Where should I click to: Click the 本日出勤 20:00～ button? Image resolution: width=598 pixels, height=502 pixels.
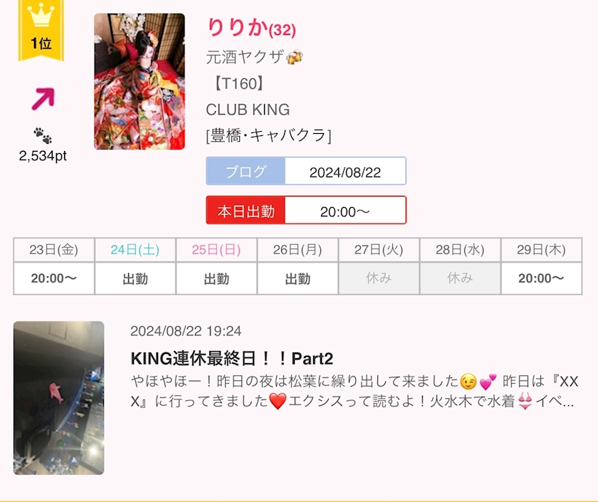point(306,210)
